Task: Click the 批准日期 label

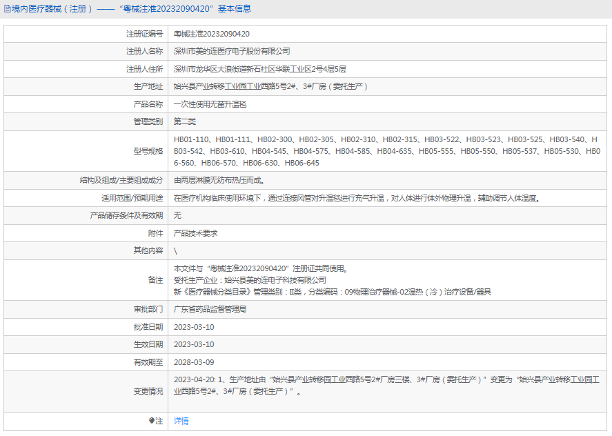Action: click(148, 327)
